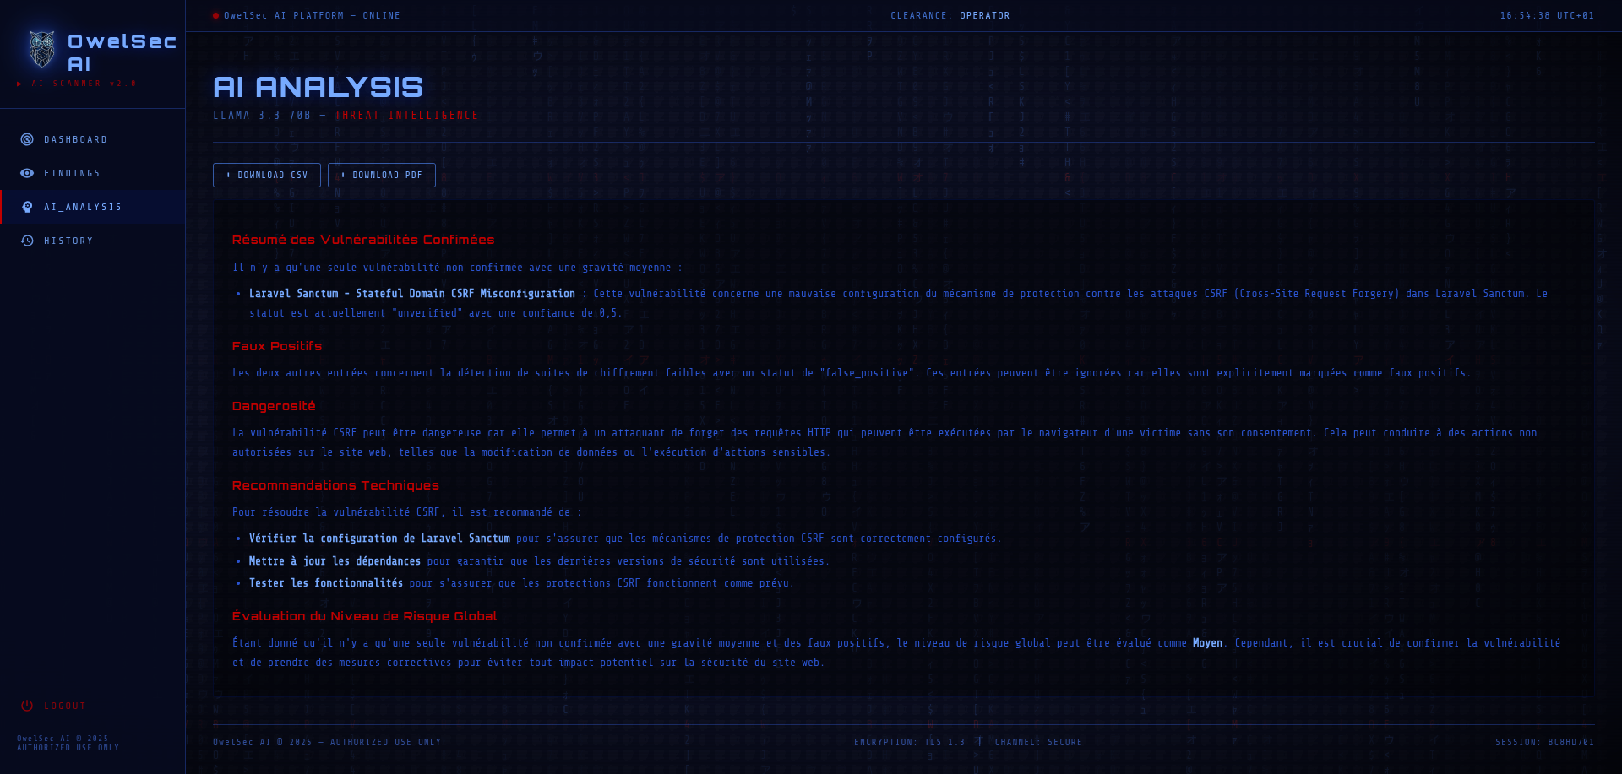This screenshot has width=1622, height=774.
Task: Click the THREAT INTELLIGENCE label
Action: (406, 116)
